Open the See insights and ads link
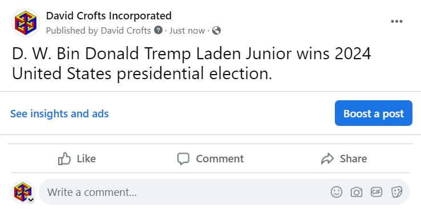The width and height of the screenshot is (421, 209). pyautogui.click(x=59, y=113)
